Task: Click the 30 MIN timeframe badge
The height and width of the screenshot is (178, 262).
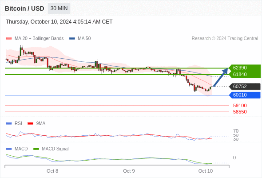Action: tap(59, 8)
